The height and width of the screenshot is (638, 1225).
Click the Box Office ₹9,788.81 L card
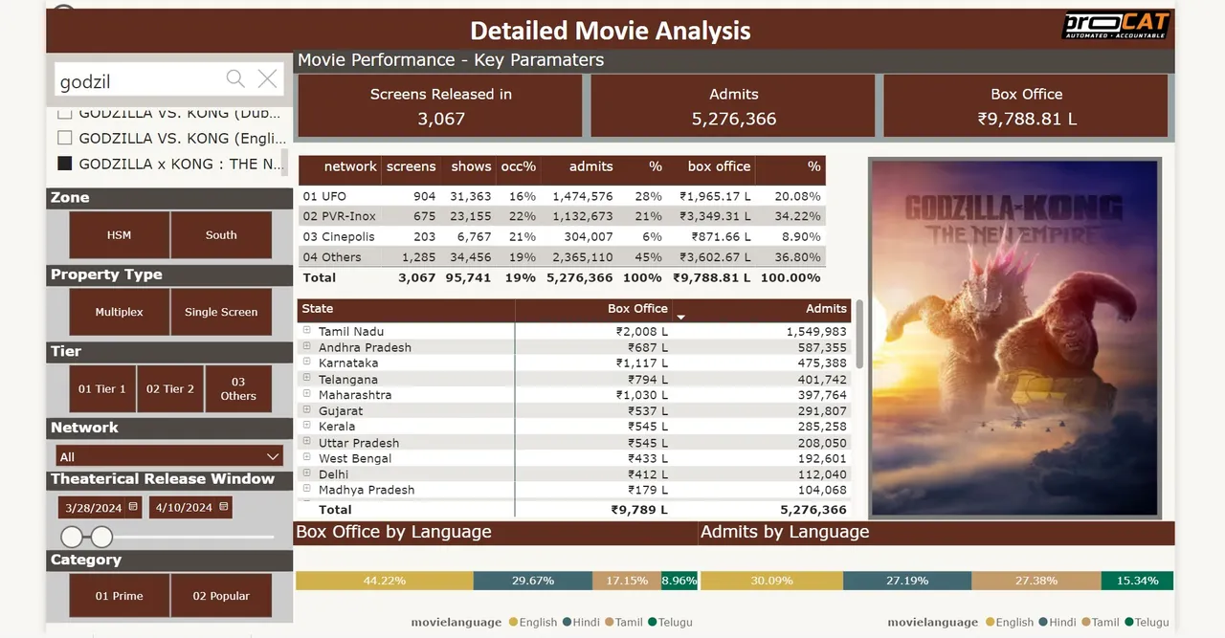coord(1026,106)
